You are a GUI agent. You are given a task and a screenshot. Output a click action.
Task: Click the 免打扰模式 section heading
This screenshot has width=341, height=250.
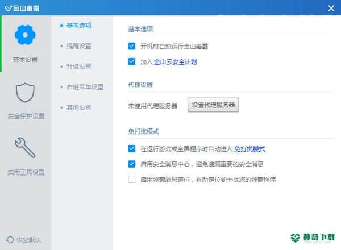click(144, 131)
